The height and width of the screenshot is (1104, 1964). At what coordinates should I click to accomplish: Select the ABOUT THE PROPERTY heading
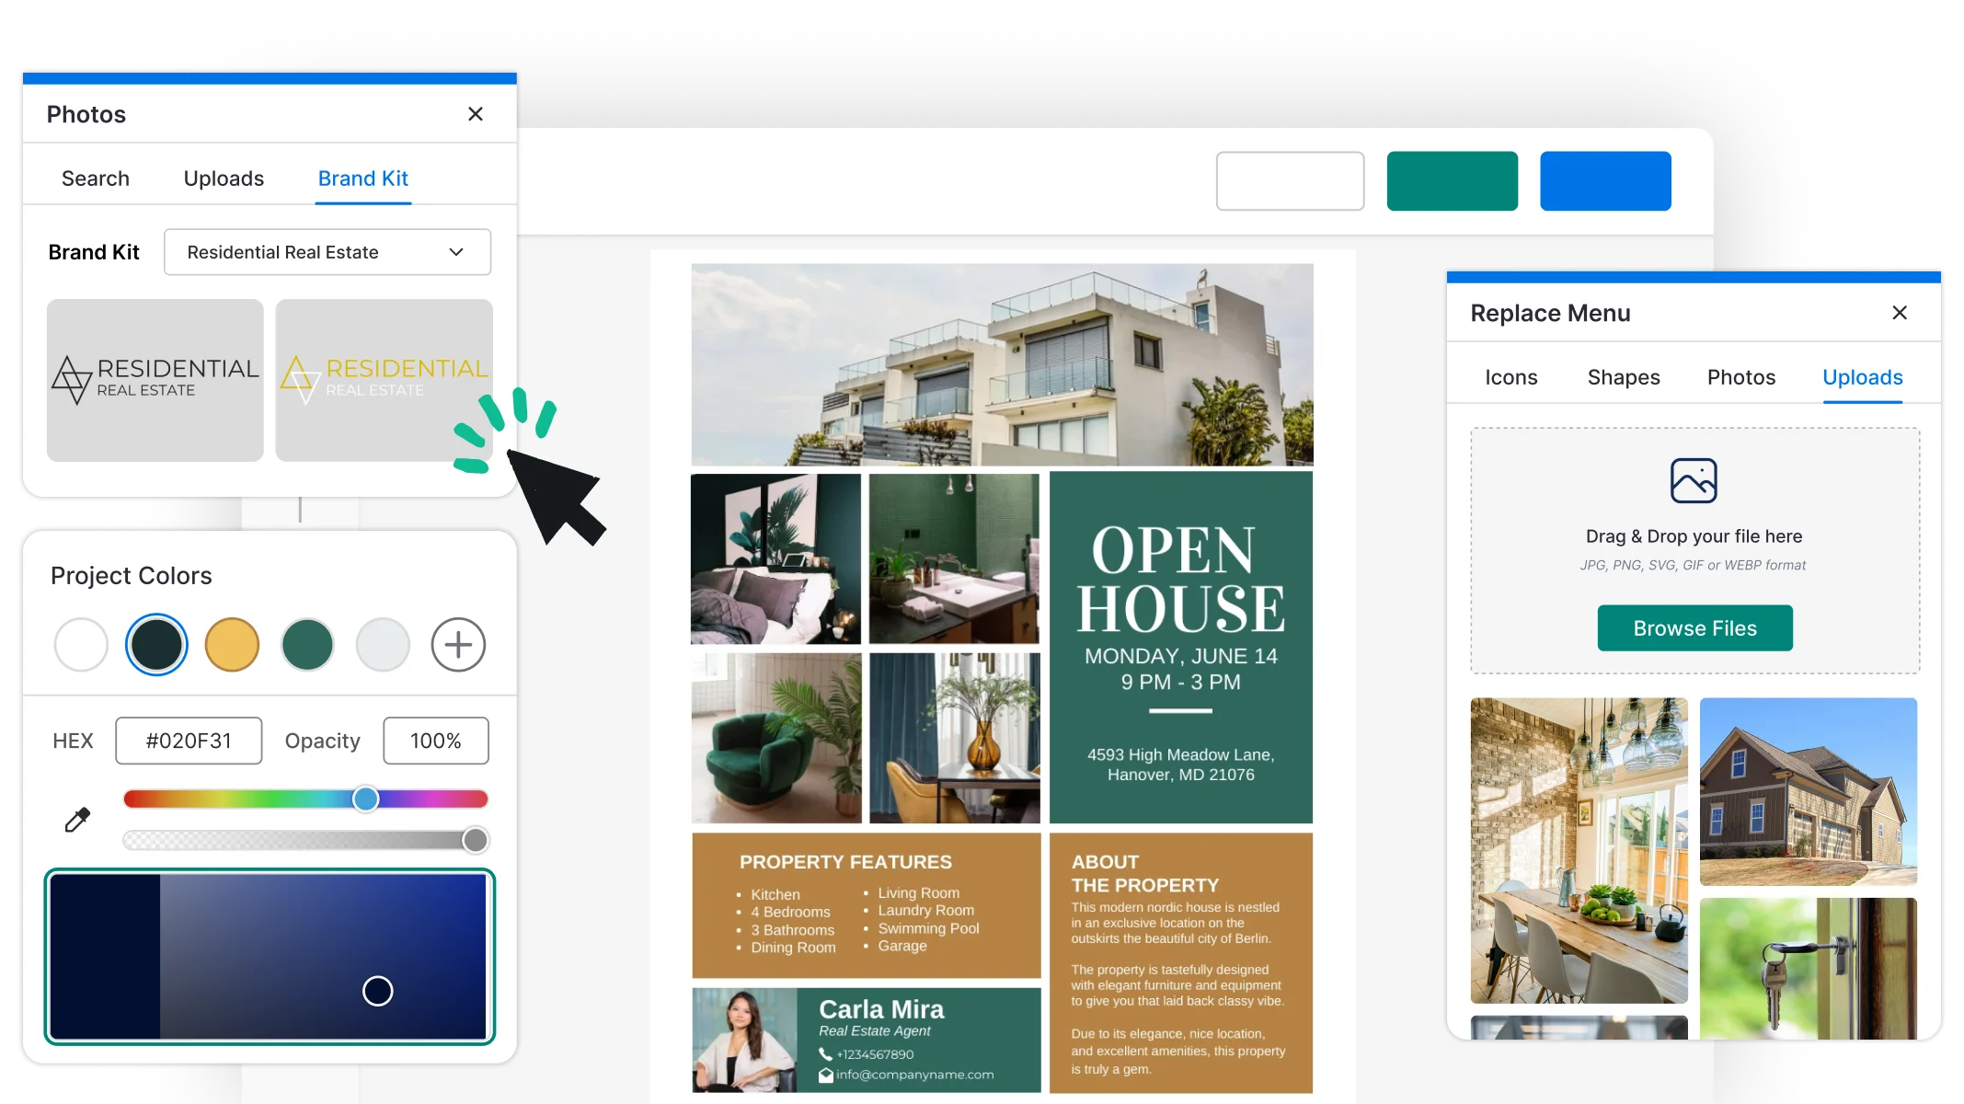point(1145,873)
